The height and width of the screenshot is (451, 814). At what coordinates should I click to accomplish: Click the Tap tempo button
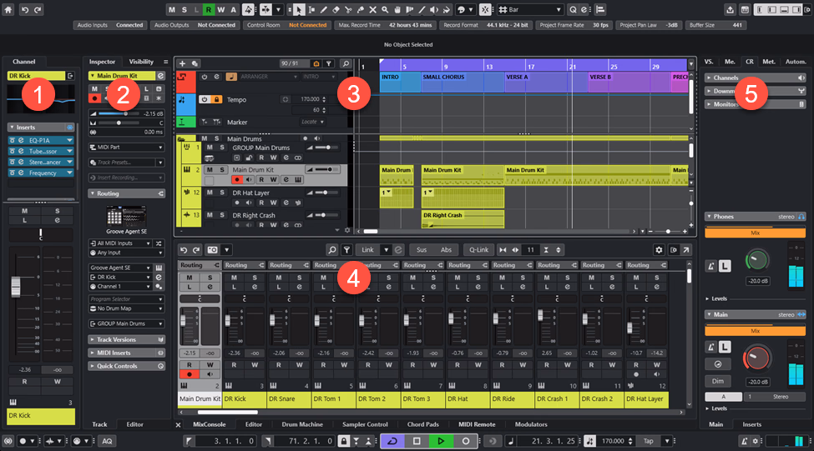(x=649, y=441)
